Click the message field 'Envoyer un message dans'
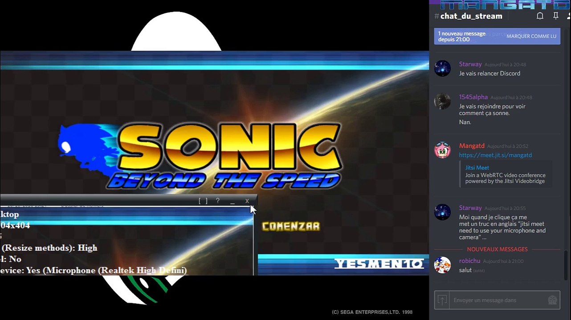 point(498,300)
